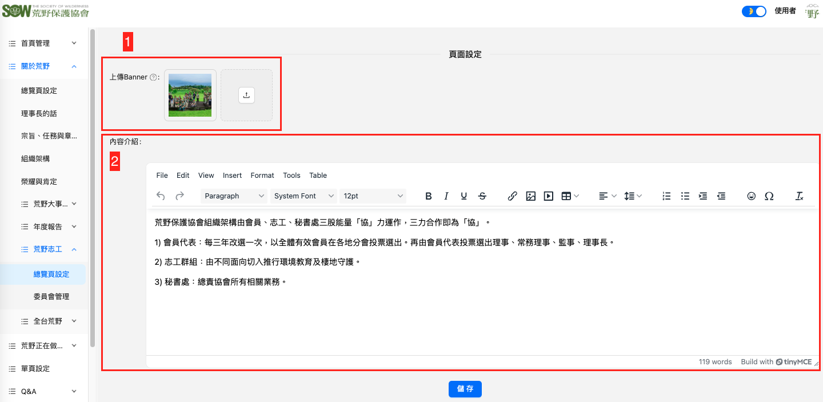The image size is (823, 402).
Task: Click the strikethrough icon
Action: coord(482,196)
